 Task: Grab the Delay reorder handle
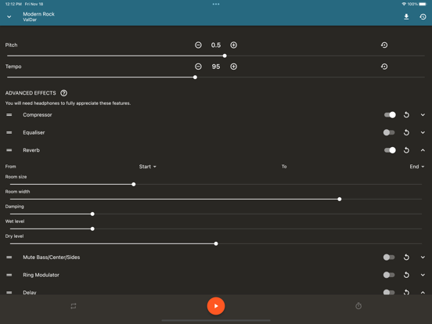(9, 293)
